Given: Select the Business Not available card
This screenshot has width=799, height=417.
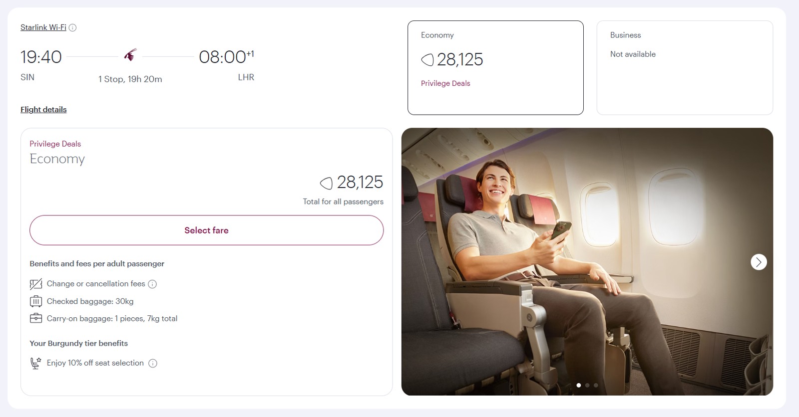Looking at the screenshot, I should (x=685, y=68).
